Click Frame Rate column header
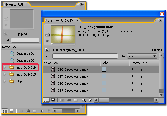This screenshot has width=167, height=116. [144, 63]
